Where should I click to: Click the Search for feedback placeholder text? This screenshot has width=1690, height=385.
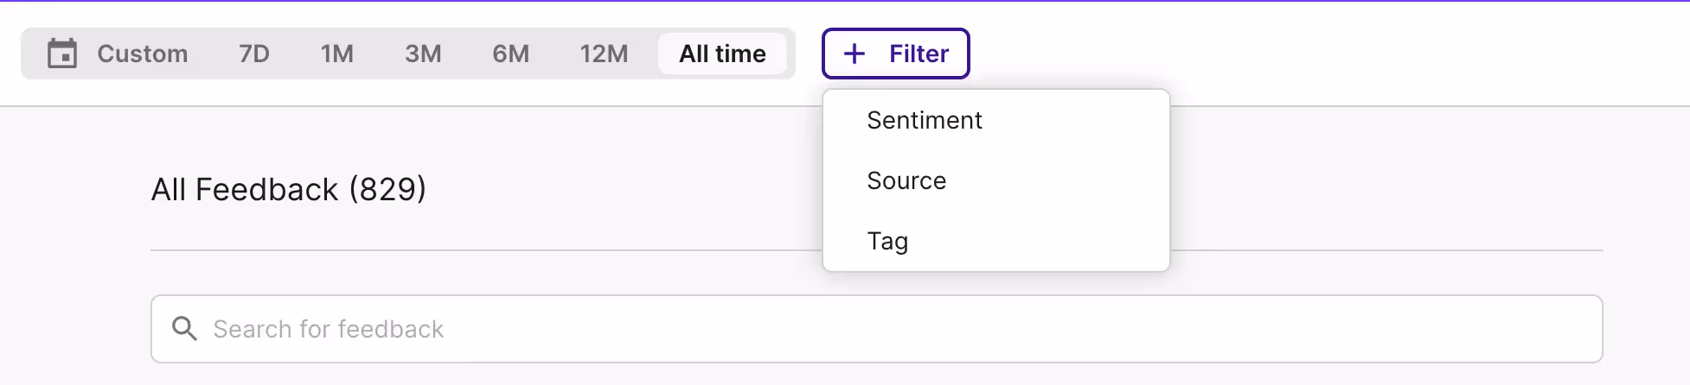click(329, 329)
